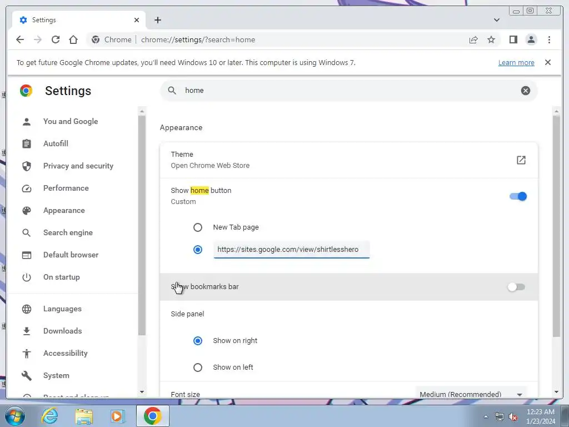The height and width of the screenshot is (427, 569).
Task: Click the Default browser window icon
Action: (27, 255)
